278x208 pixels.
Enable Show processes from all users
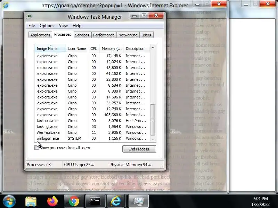[36, 148]
